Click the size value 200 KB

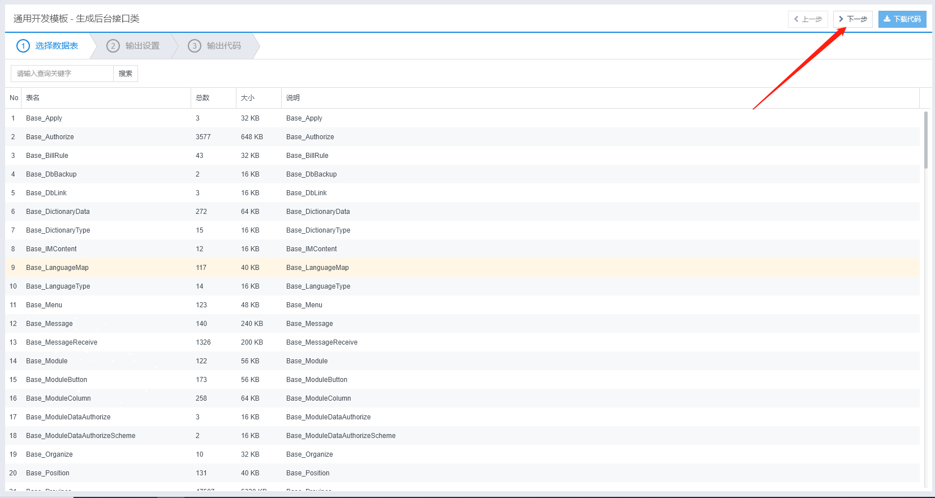click(x=252, y=342)
